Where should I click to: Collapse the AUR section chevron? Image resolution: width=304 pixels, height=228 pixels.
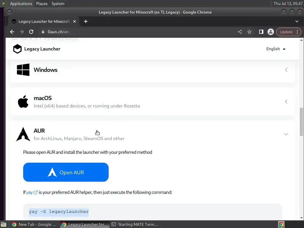pyautogui.click(x=286, y=134)
